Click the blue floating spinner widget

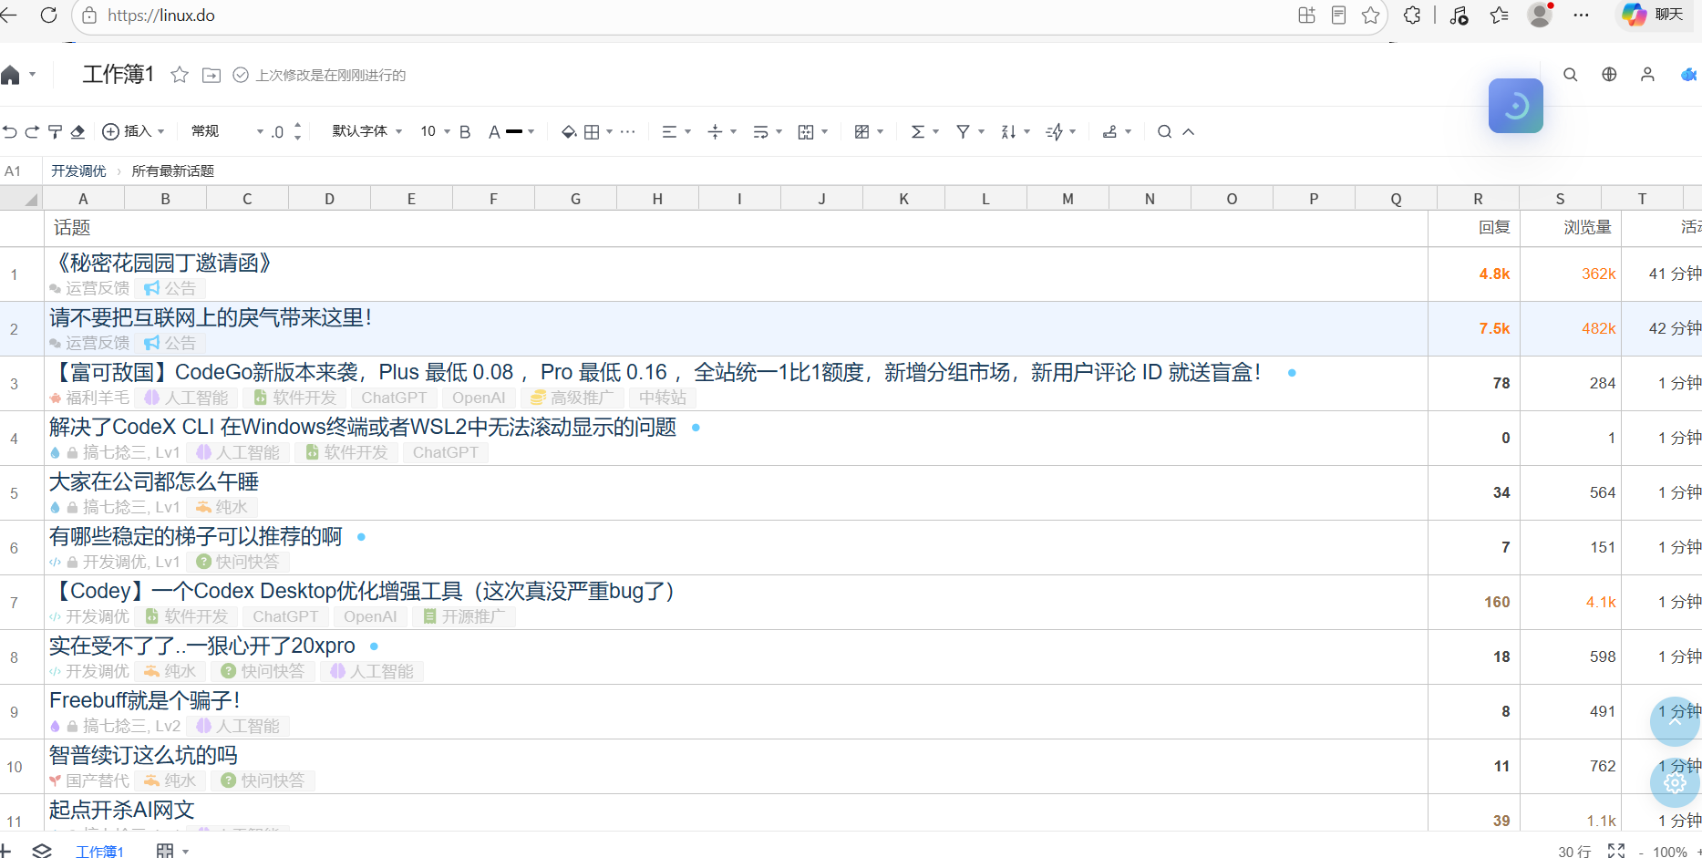coord(1516,106)
